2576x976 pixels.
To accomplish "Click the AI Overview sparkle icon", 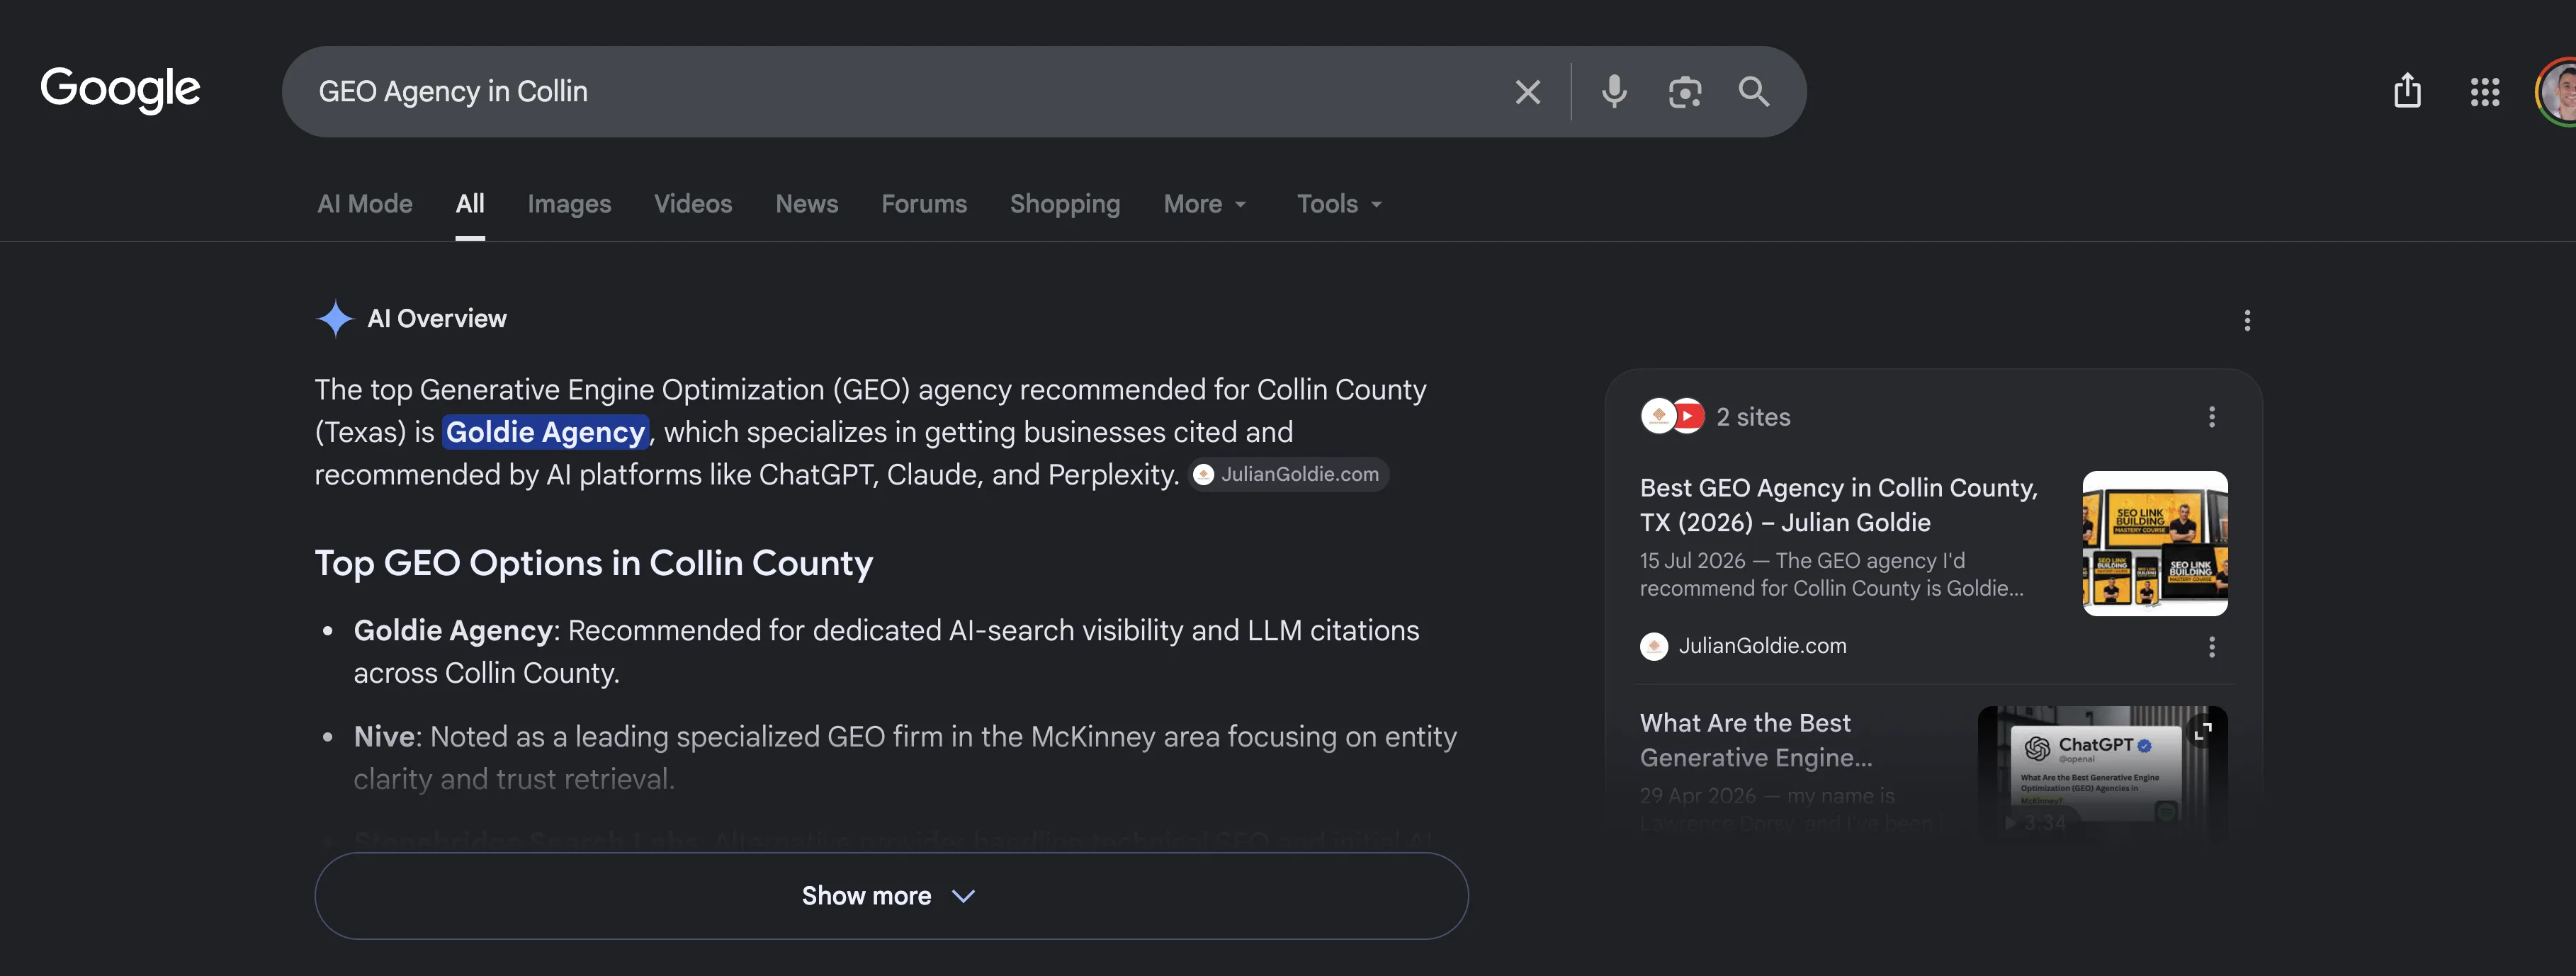I will coord(335,319).
